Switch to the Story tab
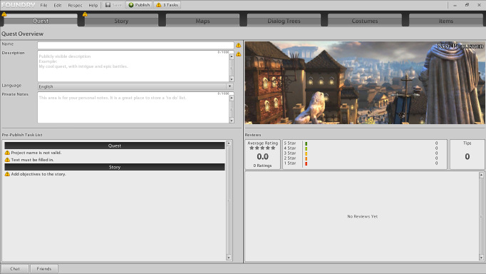This screenshot has width=486, height=274. 121,21
